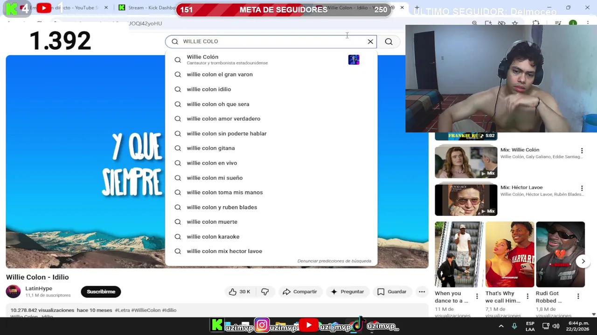Screen dimensions: 597x335
Task: Open the Willie Colón artist thumbnail in suggestions
Action: pyautogui.click(x=354, y=60)
